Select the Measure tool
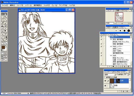The height and width of the screenshot is (96, 134). pyautogui.click(x=2, y=37)
